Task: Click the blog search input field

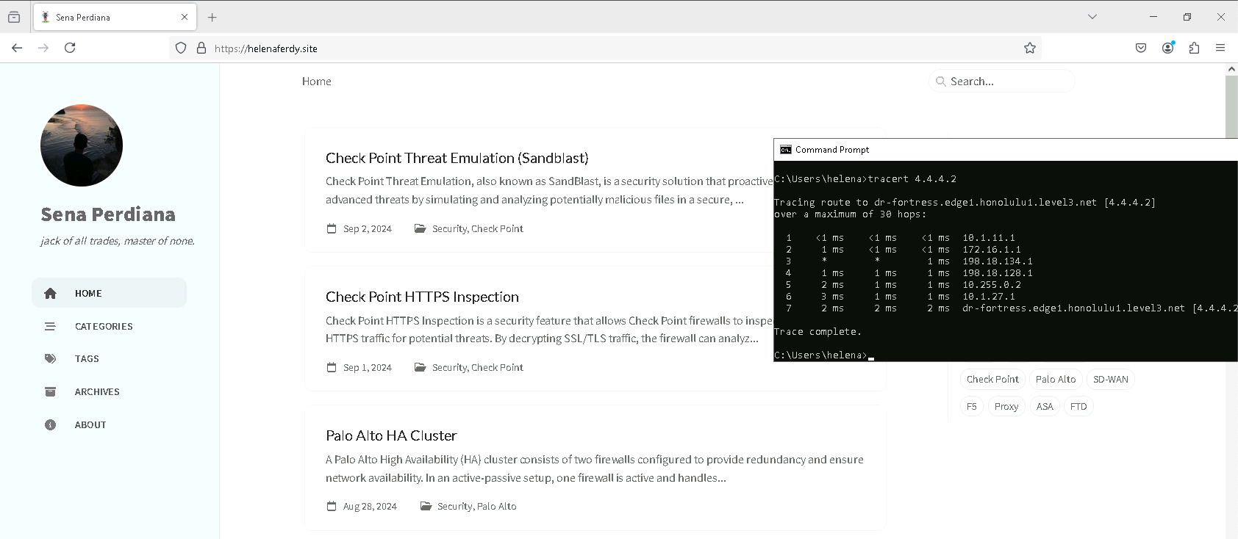Action: coord(1007,82)
